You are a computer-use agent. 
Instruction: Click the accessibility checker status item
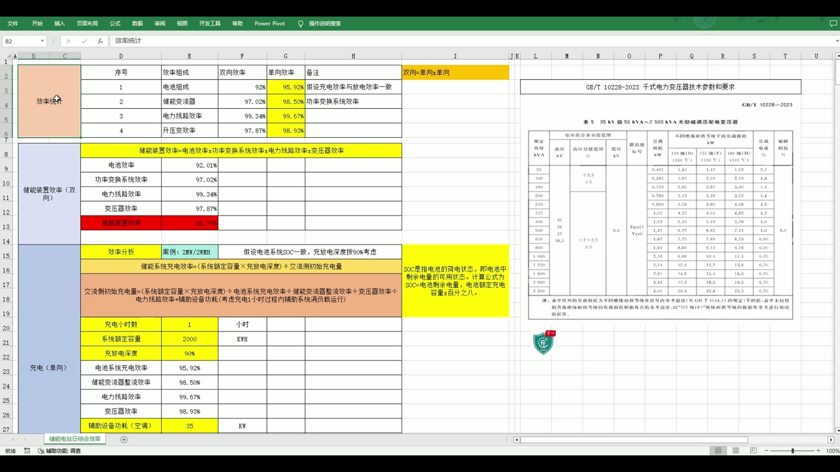click(x=59, y=451)
